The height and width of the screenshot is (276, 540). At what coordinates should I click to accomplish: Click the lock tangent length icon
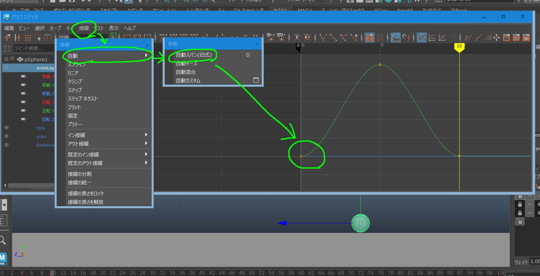pos(354,38)
